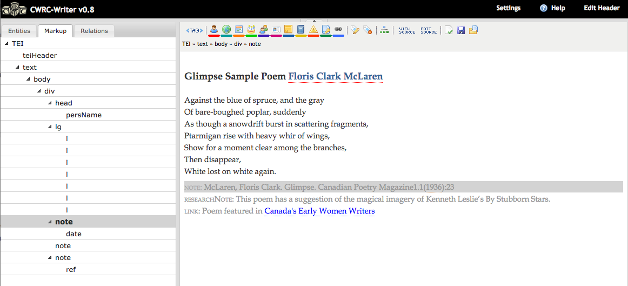Select the ref node in the tree
Screen dimensions: 628x286
71,270
